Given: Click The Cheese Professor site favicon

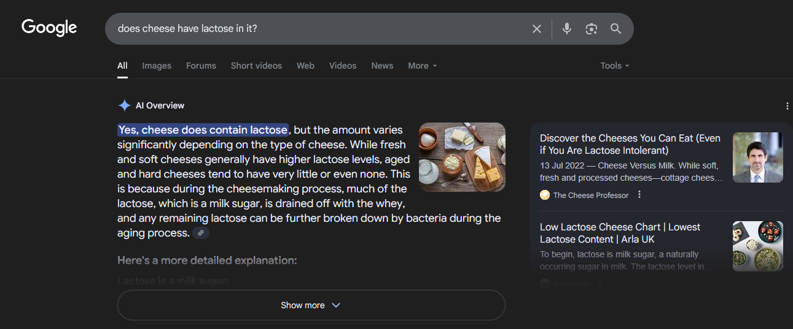Looking at the screenshot, I should pyautogui.click(x=544, y=195).
